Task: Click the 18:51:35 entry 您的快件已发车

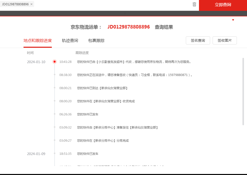Action: (87, 154)
